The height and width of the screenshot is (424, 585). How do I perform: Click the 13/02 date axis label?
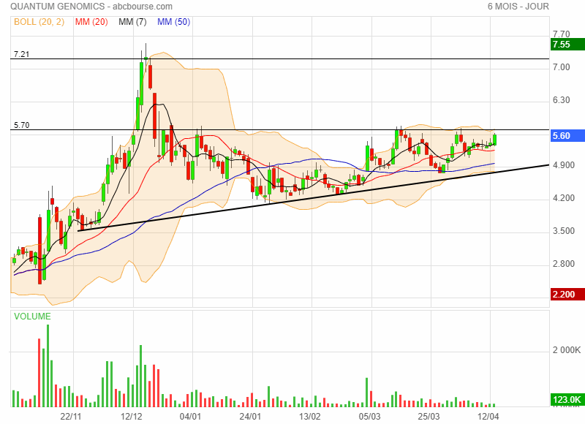(x=309, y=416)
